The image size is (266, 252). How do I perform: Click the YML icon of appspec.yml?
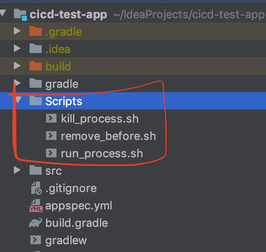(36, 206)
